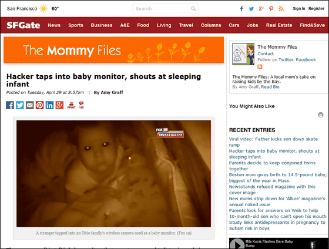Share article on Facebook icon below byline

(x=10, y=105)
